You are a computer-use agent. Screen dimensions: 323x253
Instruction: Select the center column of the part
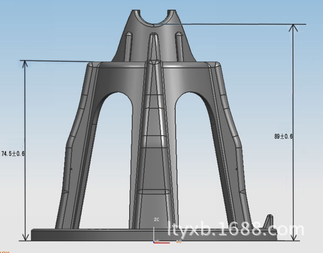(155, 141)
